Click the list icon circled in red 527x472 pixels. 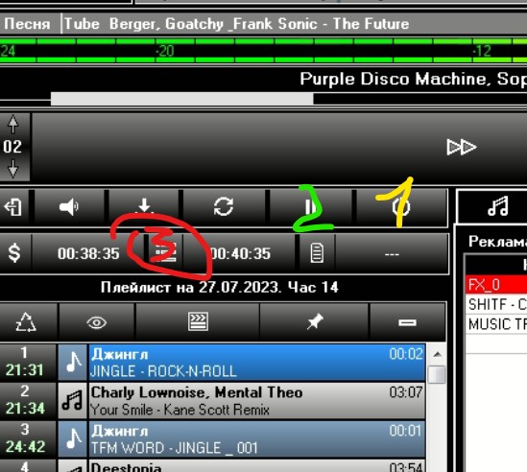coord(165,253)
